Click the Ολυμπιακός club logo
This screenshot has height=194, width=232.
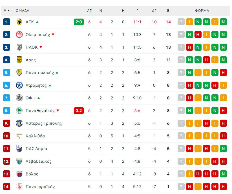point(19,35)
